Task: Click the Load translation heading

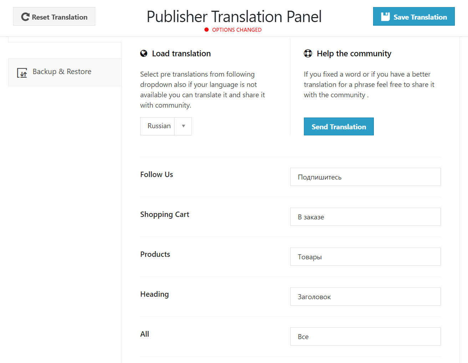Action: point(181,53)
